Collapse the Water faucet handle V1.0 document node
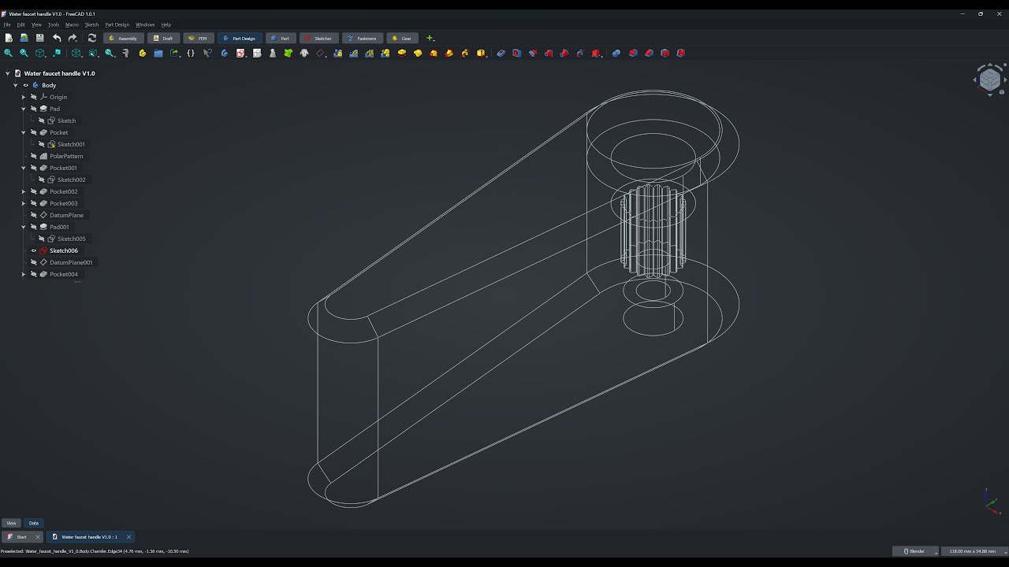1009x567 pixels. [x=8, y=73]
